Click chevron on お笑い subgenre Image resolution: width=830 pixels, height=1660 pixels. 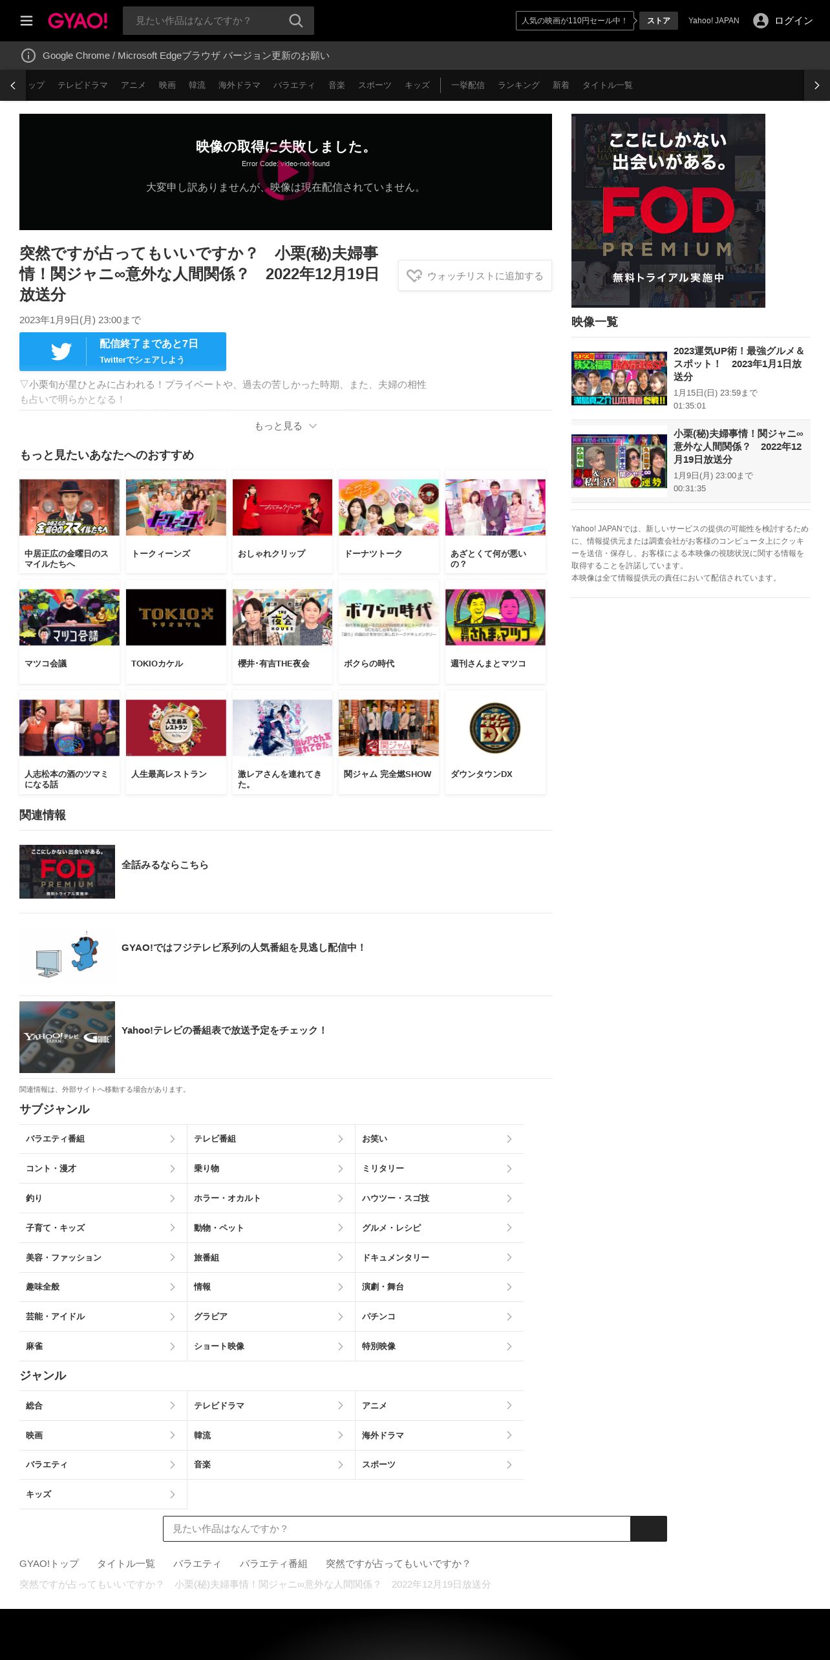pos(509,1139)
